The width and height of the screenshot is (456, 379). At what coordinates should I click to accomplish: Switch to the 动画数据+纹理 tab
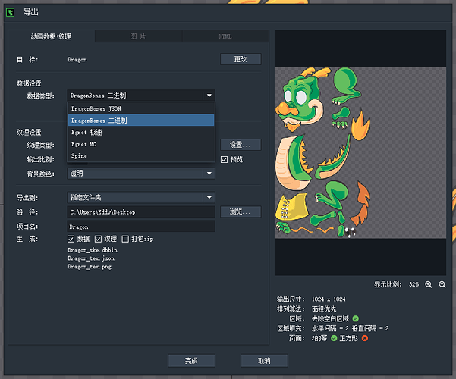click(52, 36)
